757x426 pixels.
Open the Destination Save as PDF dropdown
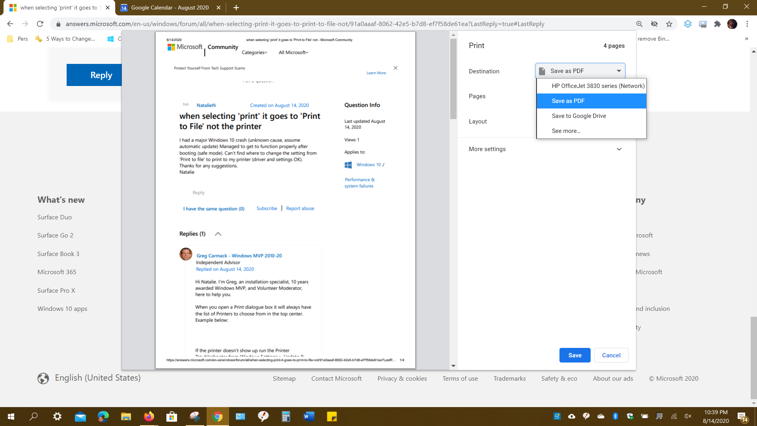(x=580, y=71)
